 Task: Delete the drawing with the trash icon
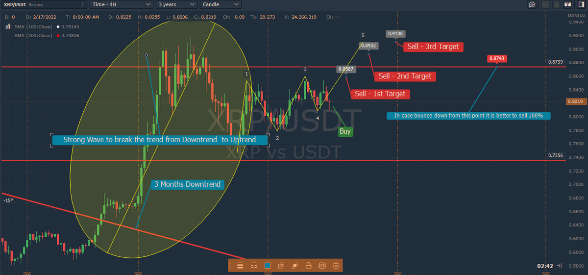[x=336, y=266]
